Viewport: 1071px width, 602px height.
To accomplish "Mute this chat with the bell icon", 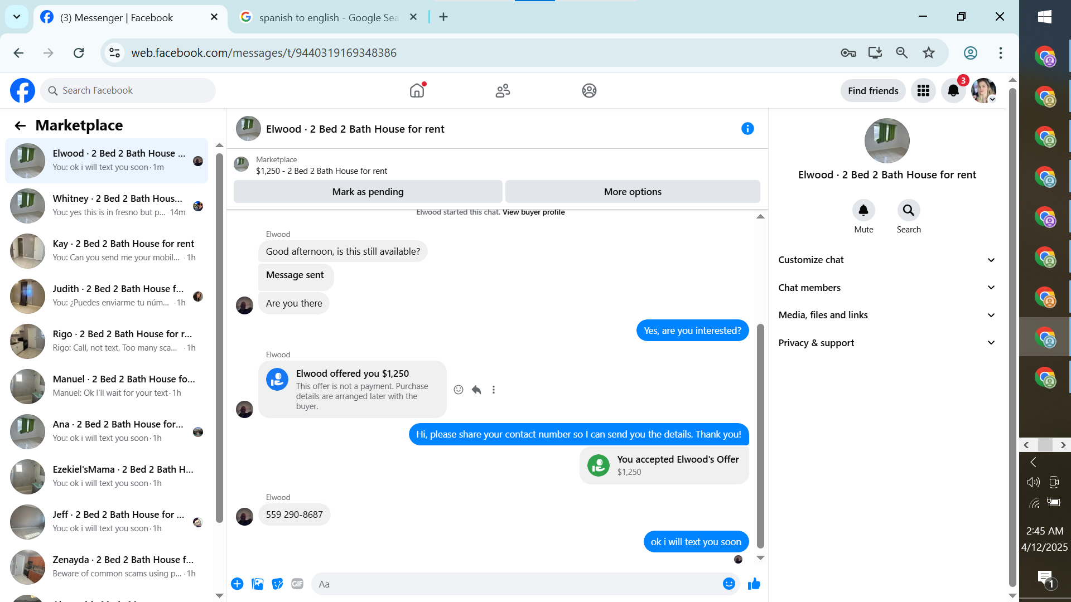I will click(863, 210).
